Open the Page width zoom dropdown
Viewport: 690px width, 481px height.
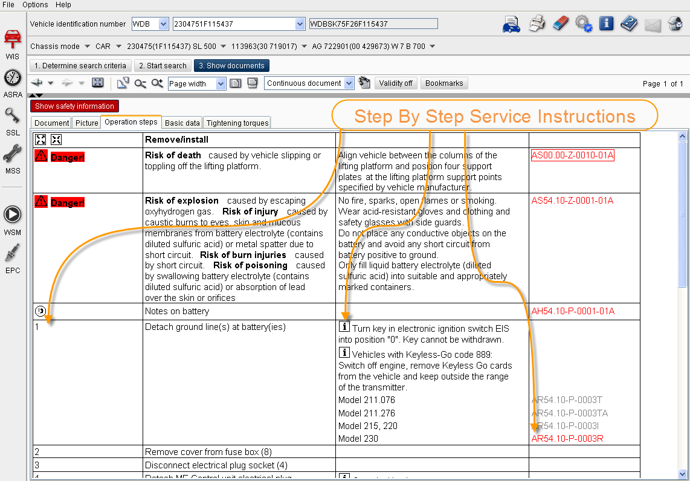pos(221,83)
